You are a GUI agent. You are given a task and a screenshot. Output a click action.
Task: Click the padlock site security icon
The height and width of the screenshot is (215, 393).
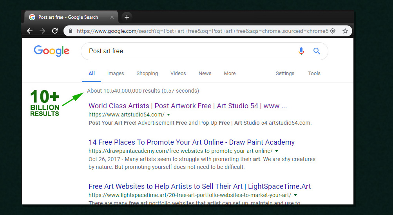click(x=71, y=31)
